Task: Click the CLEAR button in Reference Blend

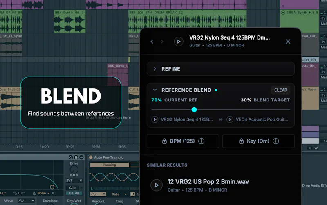Action: (x=281, y=90)
